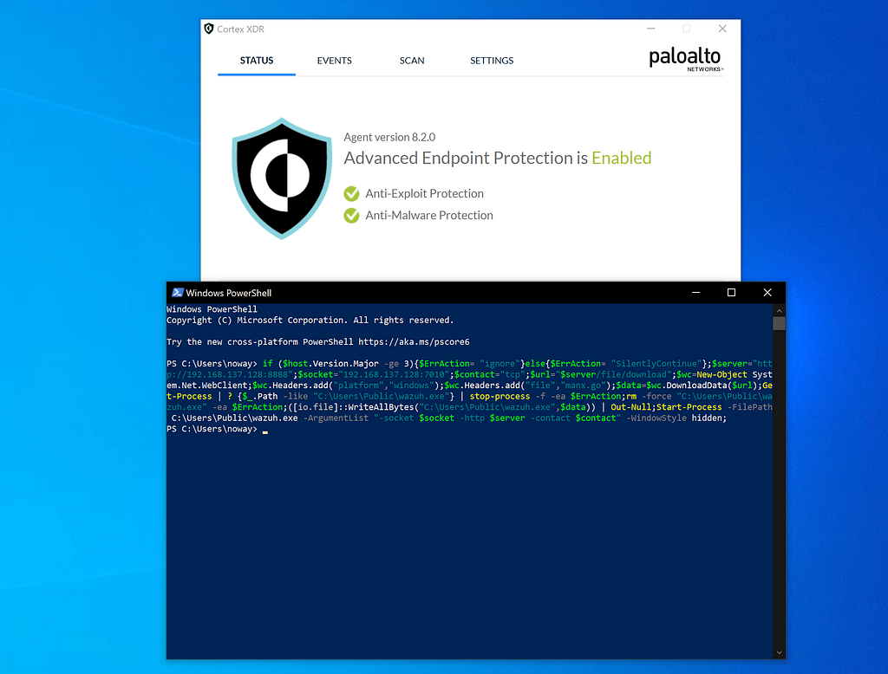The height and width of the screenshot is (674, 888).
Task: Switch to the STATUS tab in Cortex XDR
Action: click(x=257, y=61)
